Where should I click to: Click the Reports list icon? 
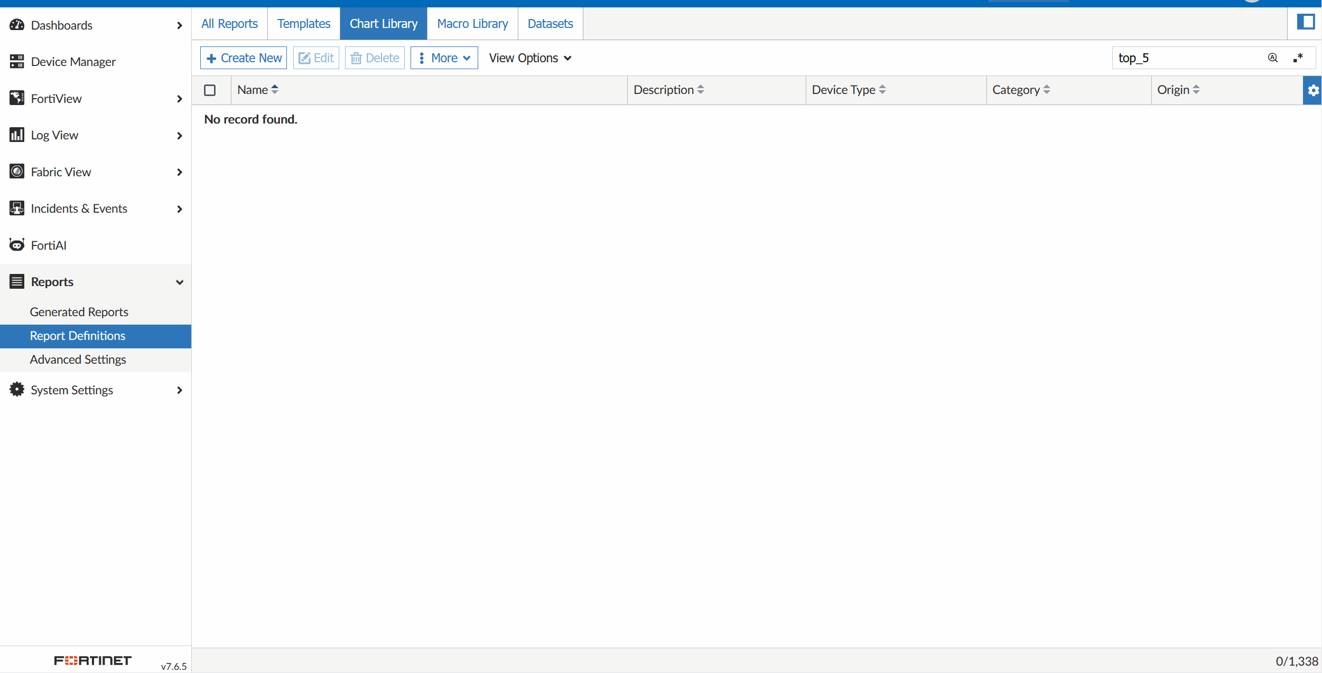tap(17, 281)
